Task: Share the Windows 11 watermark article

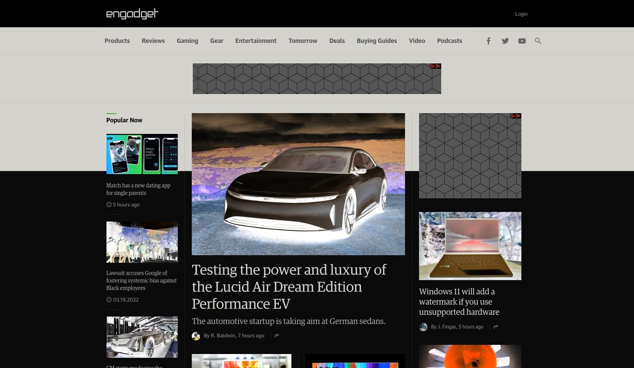Action: pos(496,327)
